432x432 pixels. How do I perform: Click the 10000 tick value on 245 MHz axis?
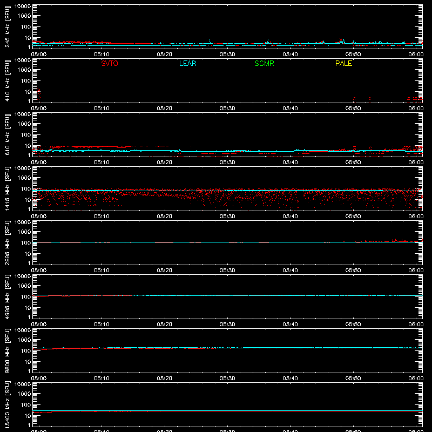pos(23,6)
